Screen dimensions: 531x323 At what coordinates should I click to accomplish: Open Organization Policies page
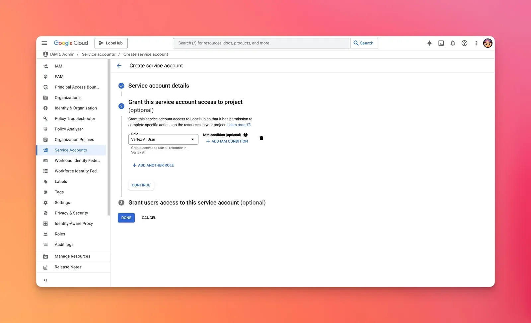coord(71,140)
